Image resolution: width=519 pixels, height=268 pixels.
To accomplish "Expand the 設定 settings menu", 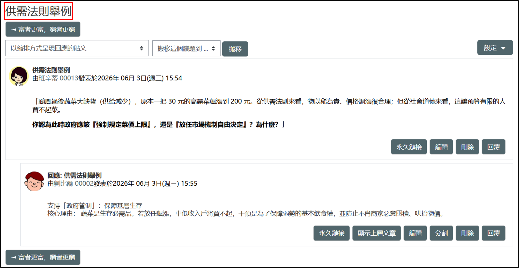I will [x=495, y=48].
